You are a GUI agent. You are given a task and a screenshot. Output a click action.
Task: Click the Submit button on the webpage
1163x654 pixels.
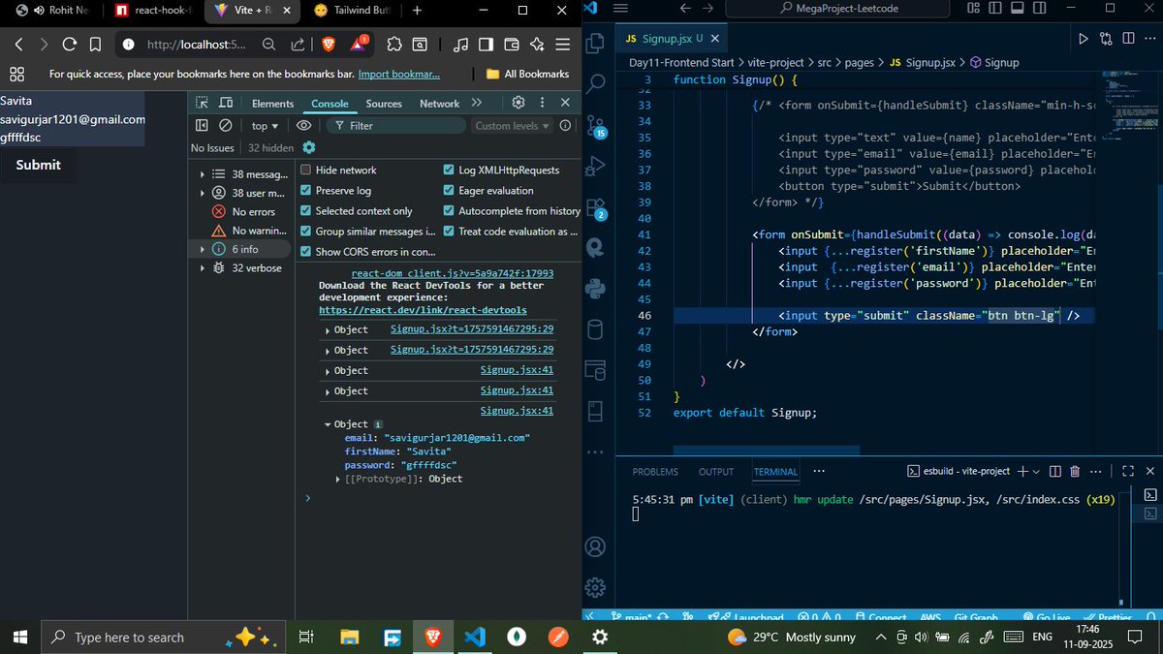point(38,165)
